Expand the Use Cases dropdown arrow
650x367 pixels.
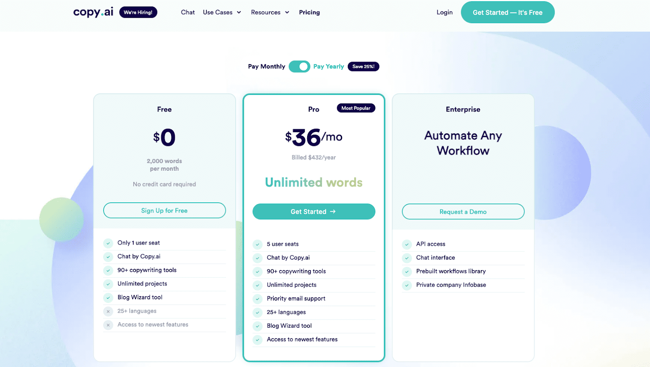[239, 12]
